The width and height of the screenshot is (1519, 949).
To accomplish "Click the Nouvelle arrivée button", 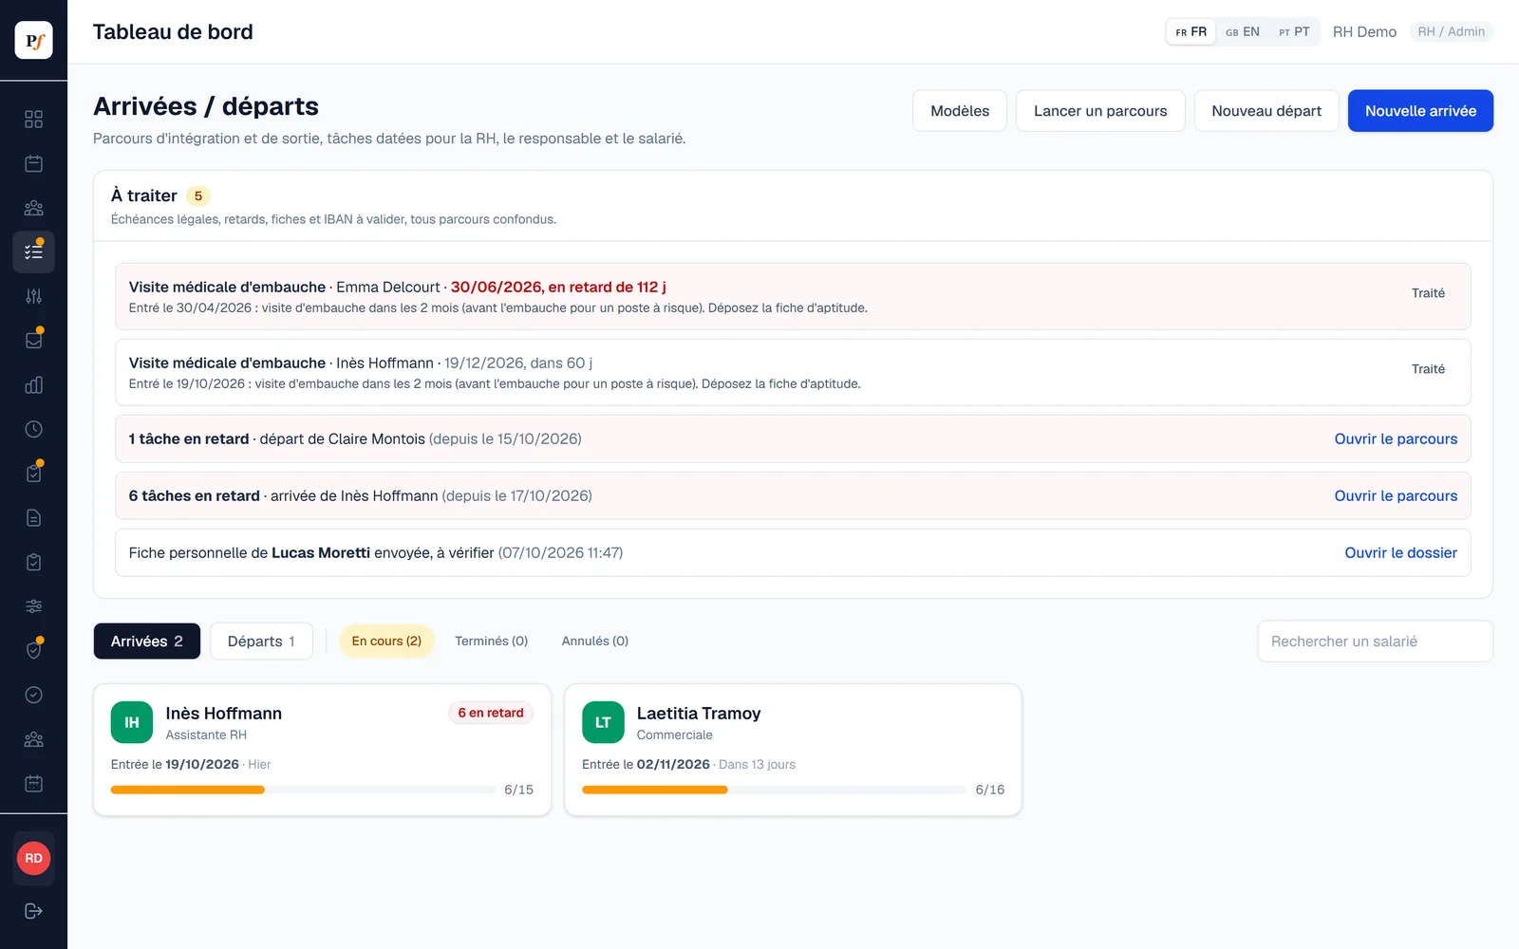I will tap(1420, 111).
